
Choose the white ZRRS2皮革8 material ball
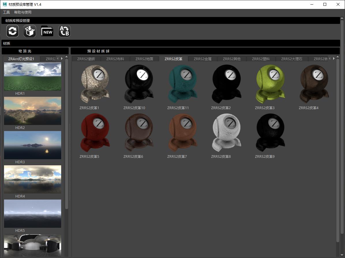tap(226, 132)
